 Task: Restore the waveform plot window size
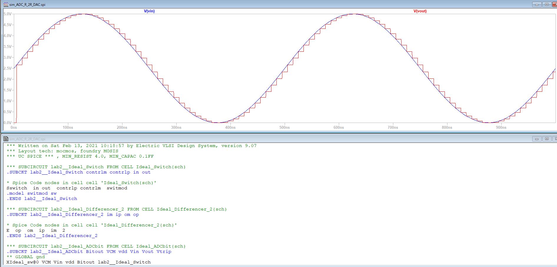pyautogui.click(x=547, y=4)
